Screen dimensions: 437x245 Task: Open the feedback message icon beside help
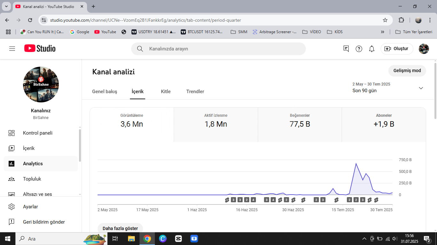tap(346, 49)
